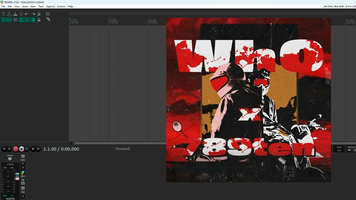Go to project start transport button
Viewport: 356px width, 200px height.
(4, 149)
